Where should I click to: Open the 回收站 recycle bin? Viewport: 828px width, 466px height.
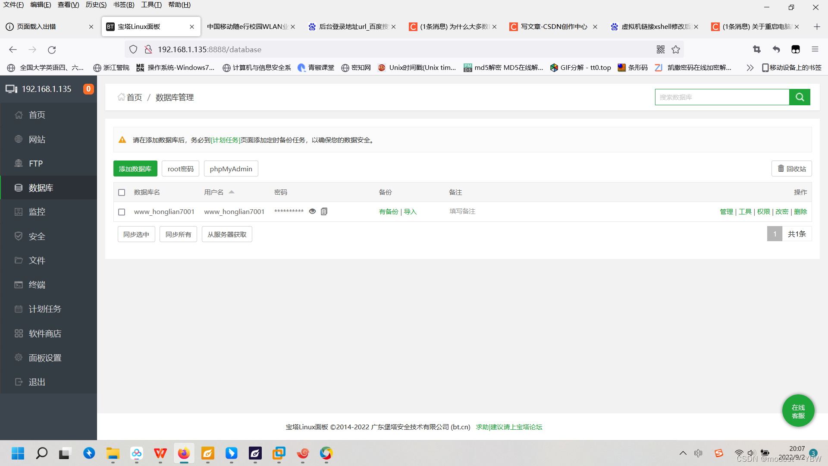791,169
